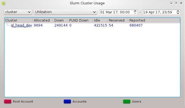
Task: Click the blue Accounts color swatch
Action: point(67,101)
